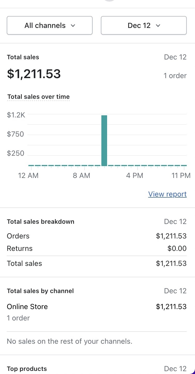Click the 4 PM label on the chart axis
Screen dimensions: 195x374
pyautogui.click(x=134, y=176)
